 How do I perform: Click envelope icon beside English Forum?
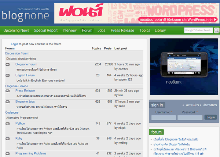[x=8, y=75]
